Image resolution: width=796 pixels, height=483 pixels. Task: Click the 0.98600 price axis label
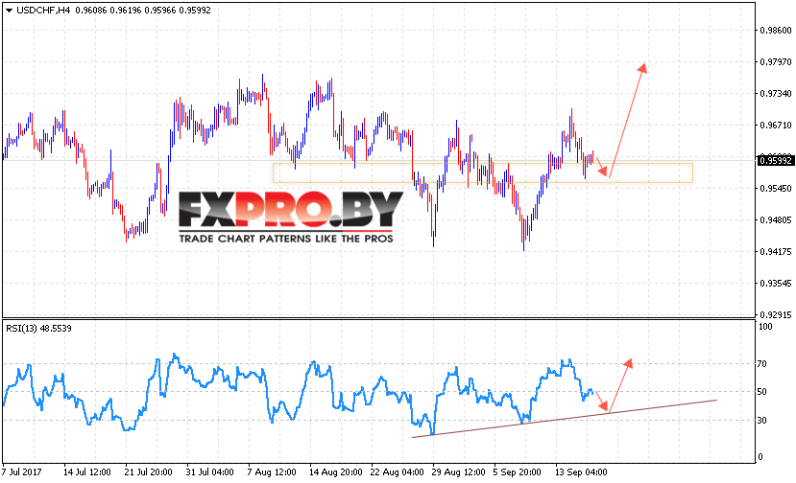click(x=776, y=31)
